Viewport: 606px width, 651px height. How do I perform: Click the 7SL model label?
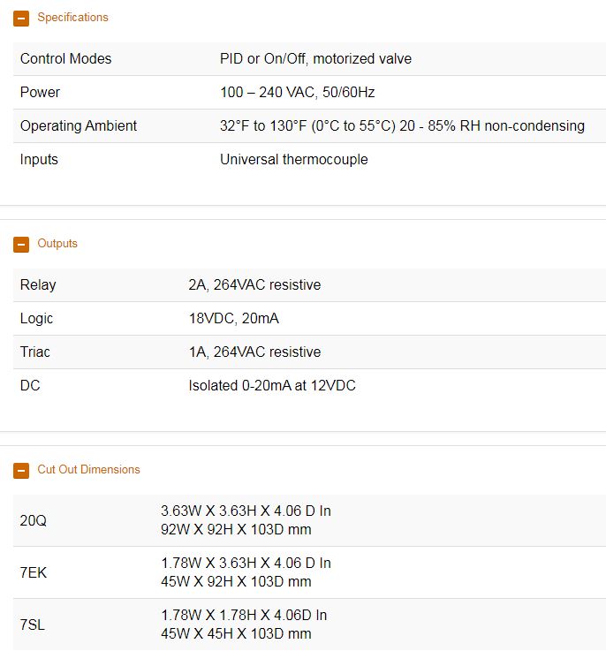pos(33,625)
